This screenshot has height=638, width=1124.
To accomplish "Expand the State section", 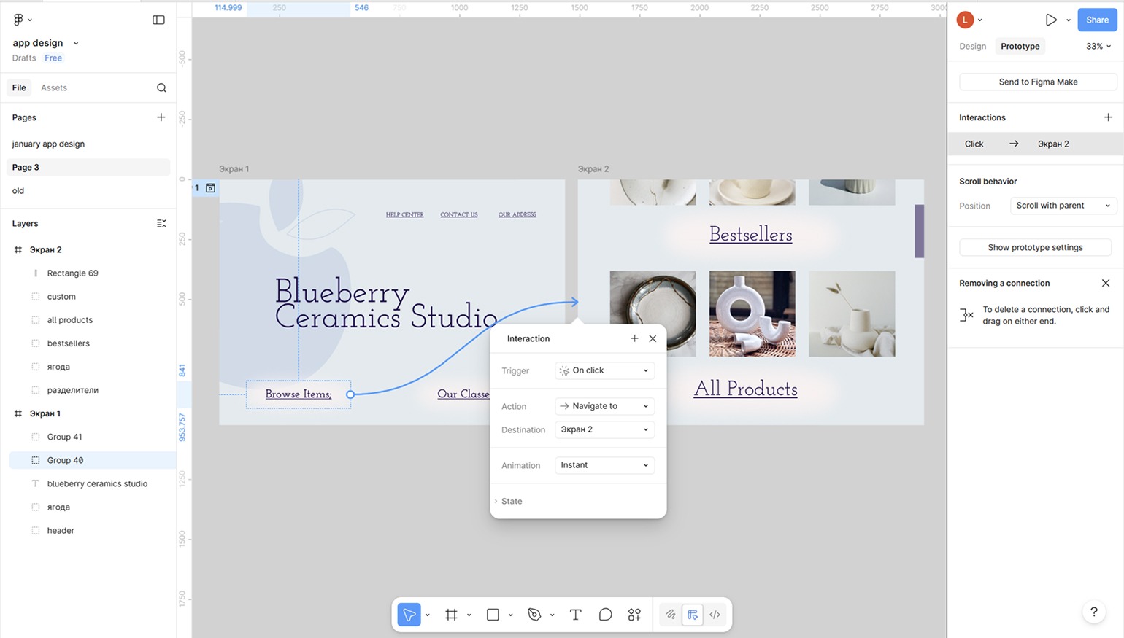I will [x=511, y=501].
